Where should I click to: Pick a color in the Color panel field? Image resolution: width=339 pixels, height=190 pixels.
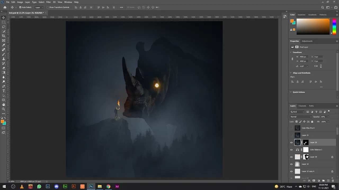coord(313,26)
